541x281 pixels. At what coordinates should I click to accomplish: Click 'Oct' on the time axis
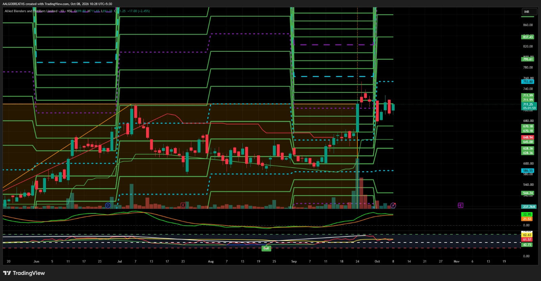pyautogui.click(x=377, y=261)
